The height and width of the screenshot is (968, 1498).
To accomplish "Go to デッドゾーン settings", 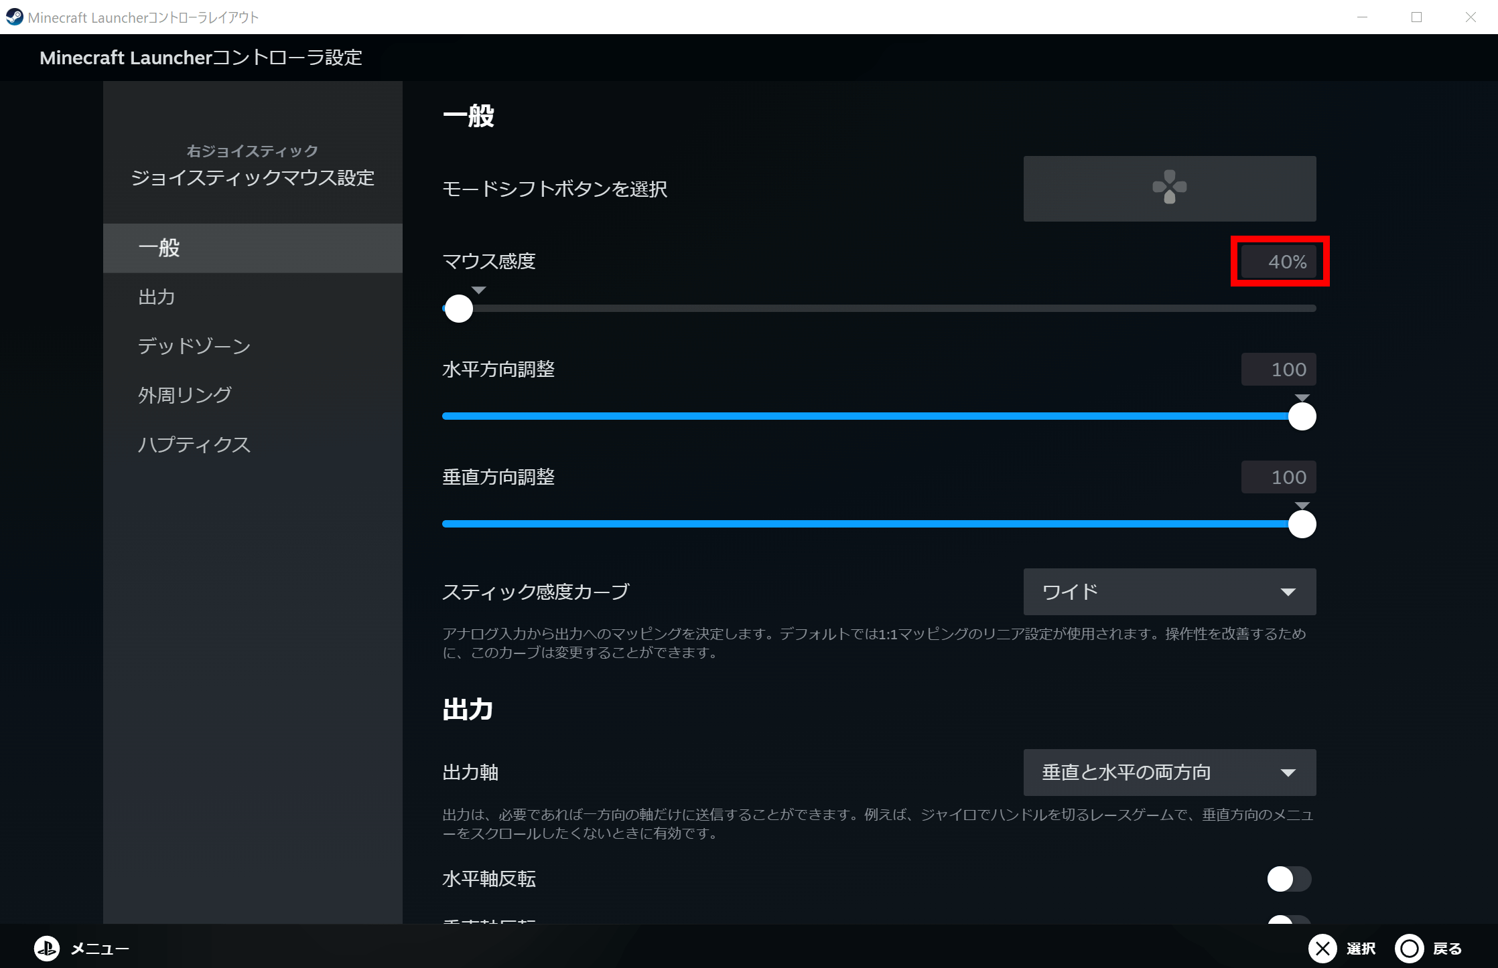I will (253, 346).
